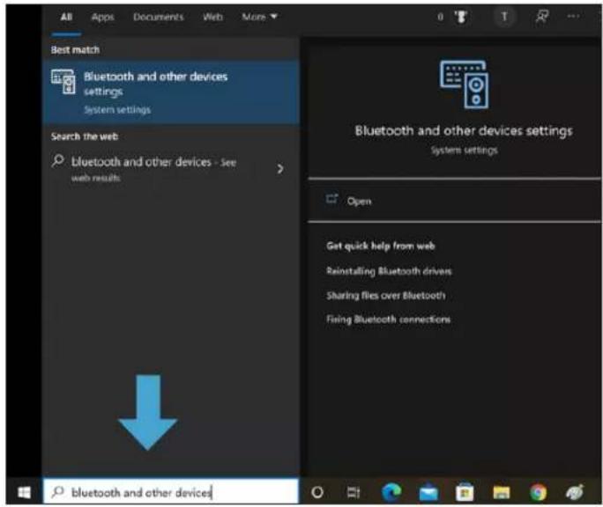Click the feedback person icon
The width and height of the screenshot is (603, 507).
tap(542, 17)
